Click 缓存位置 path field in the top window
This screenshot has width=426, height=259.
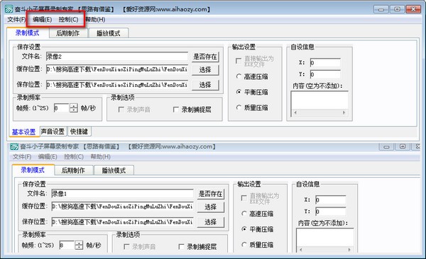click(x=117, y=69)
